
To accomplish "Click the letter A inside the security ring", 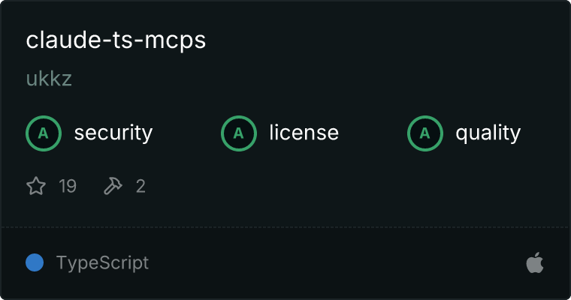I will click(x=44, y=133).
